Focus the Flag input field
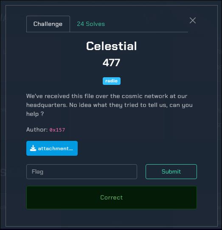The height and width of the screenshot is (230, 222). 82,171
